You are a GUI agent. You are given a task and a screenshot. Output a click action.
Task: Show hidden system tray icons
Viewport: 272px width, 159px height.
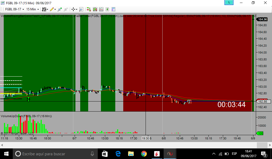pyautogui.click(x=214, y=154)
